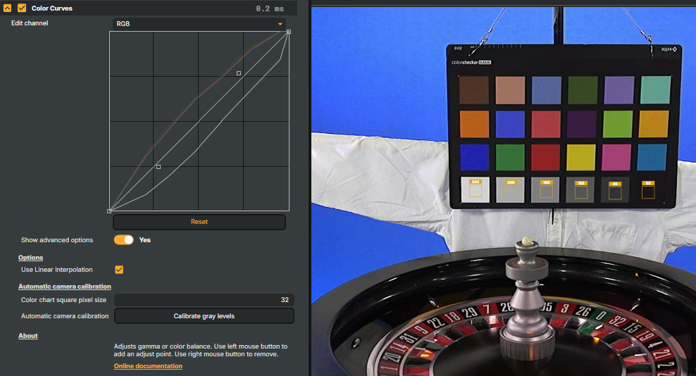Click Calibrate gray levels button

204,316
